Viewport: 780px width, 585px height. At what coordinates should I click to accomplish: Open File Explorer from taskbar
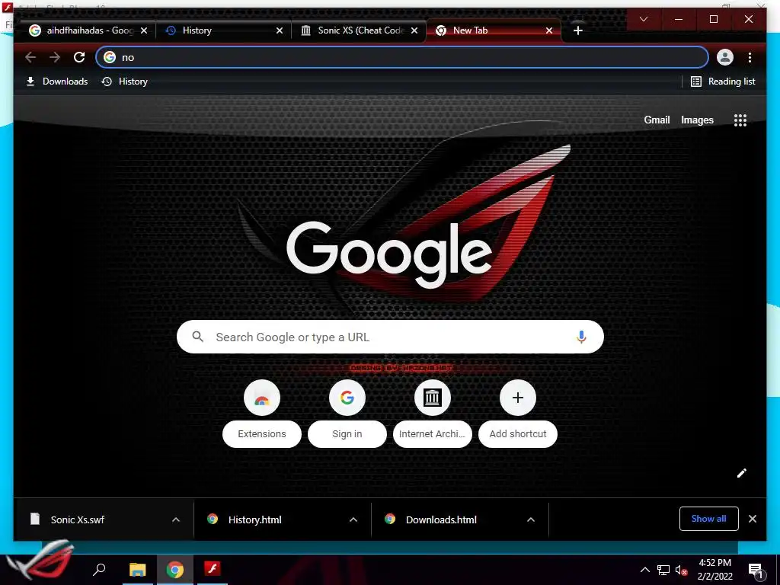(x=138, y=569)
